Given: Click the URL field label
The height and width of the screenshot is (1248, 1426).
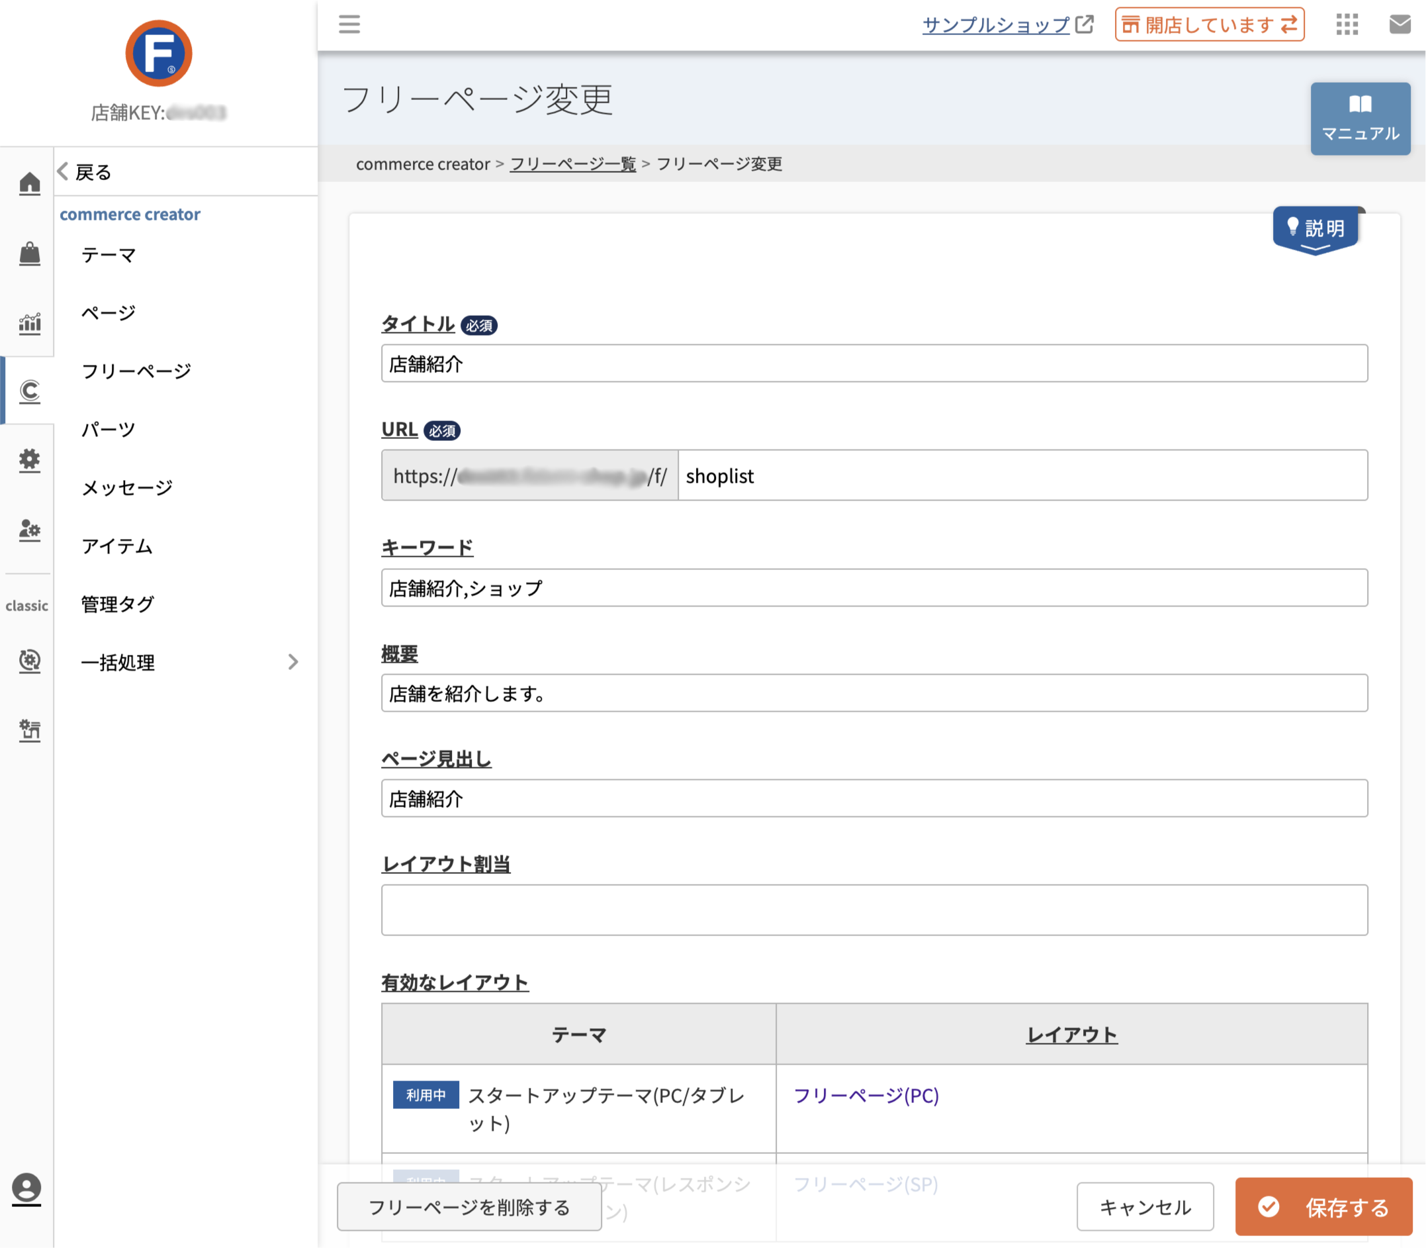Looking at the screenshot, I should (x=400, y=429).
